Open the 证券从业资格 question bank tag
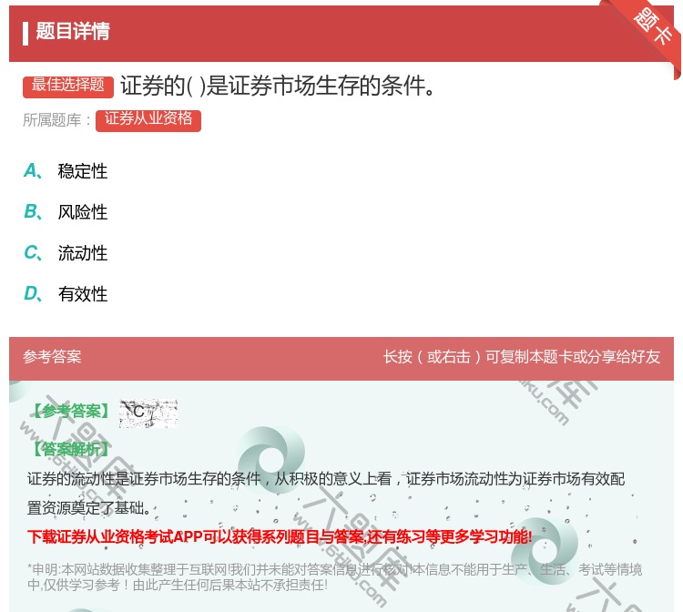 [148, 120]
